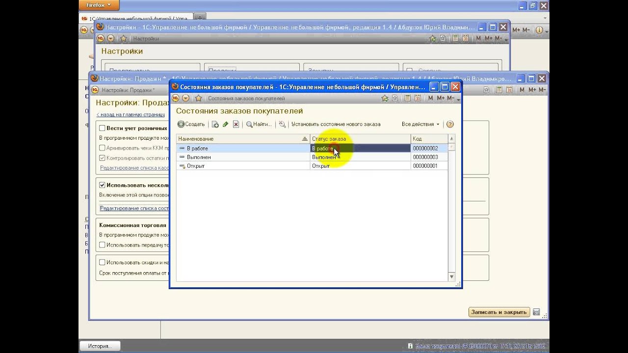Open a new Firefox tab with plus button

(200, 18)
